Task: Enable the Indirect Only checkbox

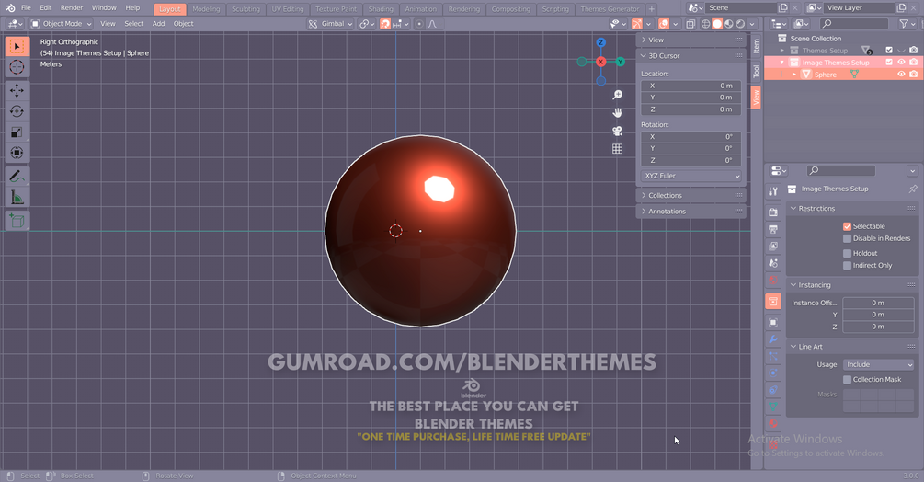Action: point(847,266)
